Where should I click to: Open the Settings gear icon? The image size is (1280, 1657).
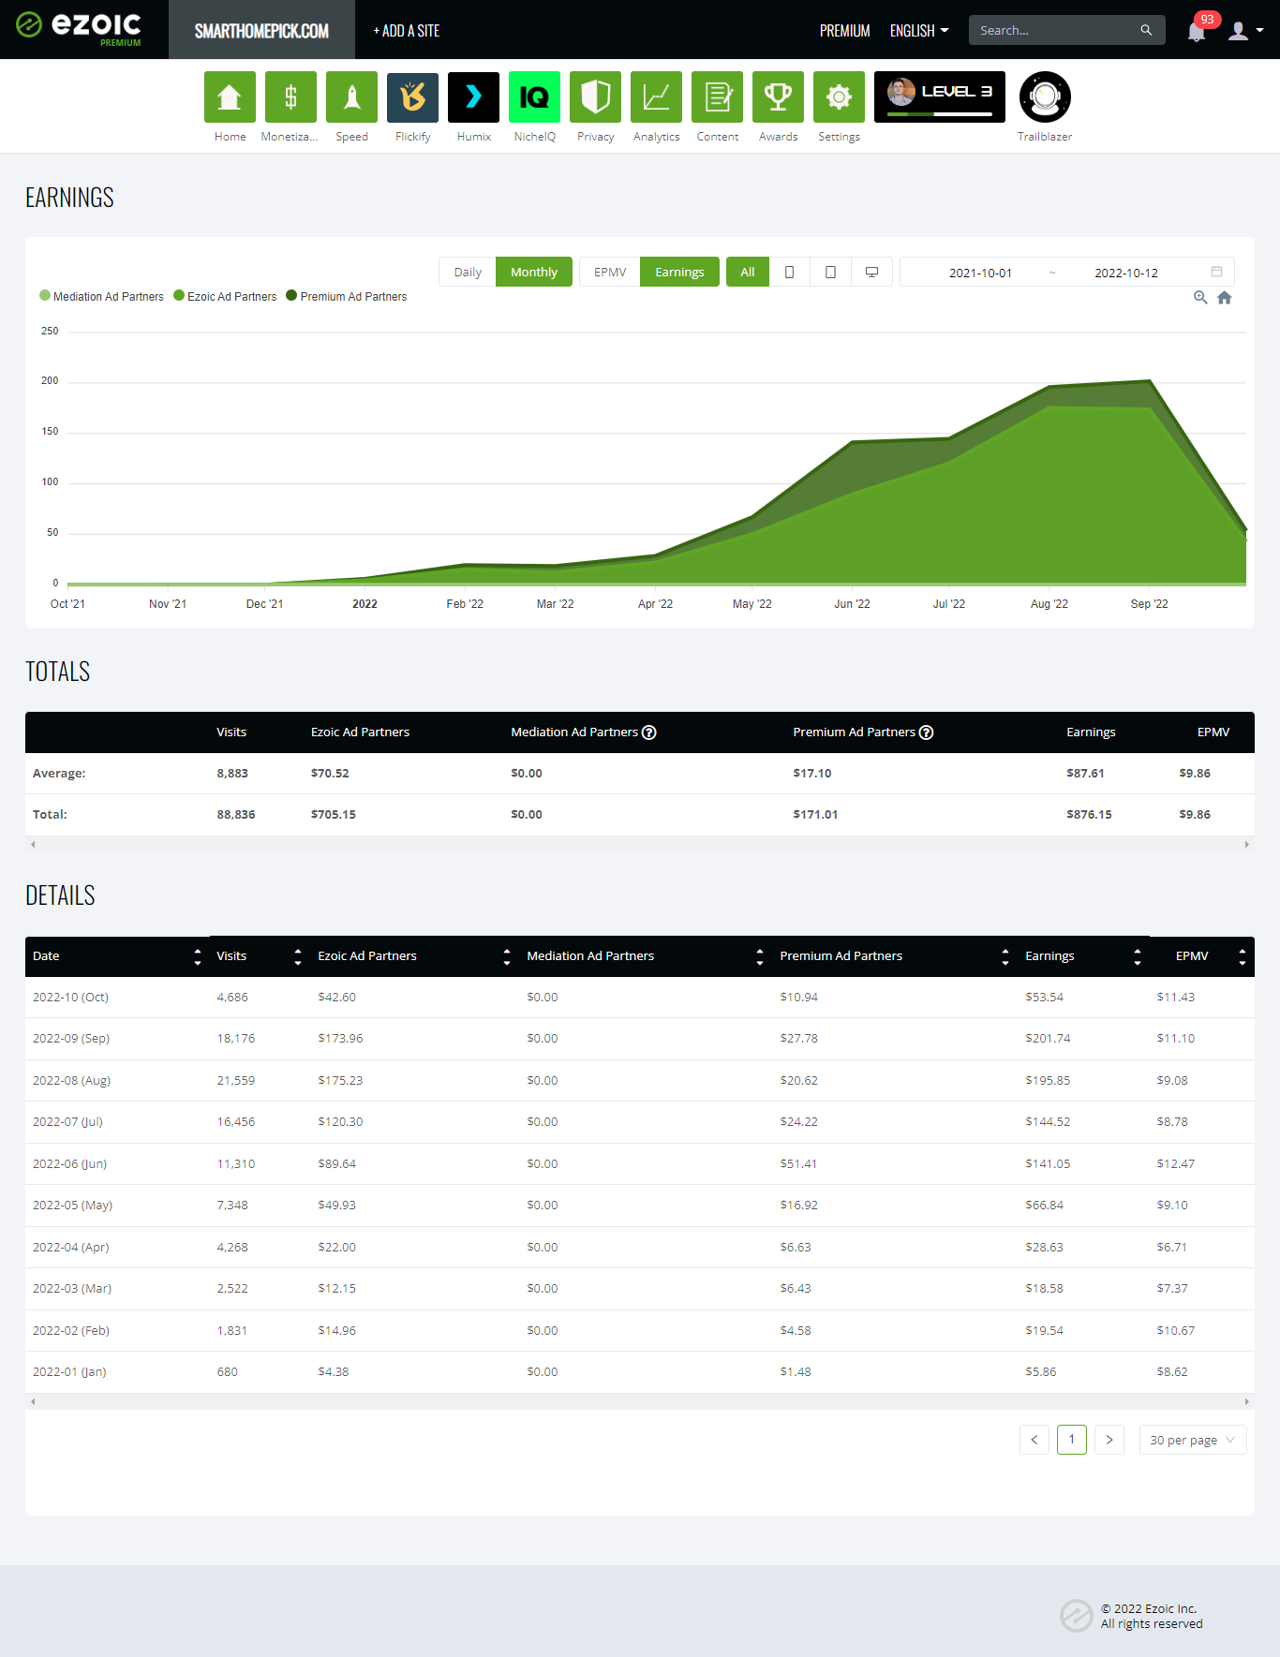point(839,97)
